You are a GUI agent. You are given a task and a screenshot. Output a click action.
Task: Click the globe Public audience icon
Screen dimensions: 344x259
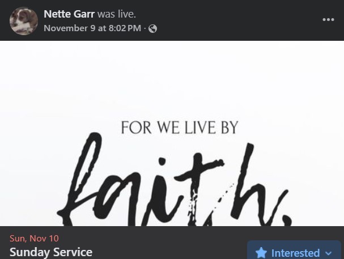152,28
